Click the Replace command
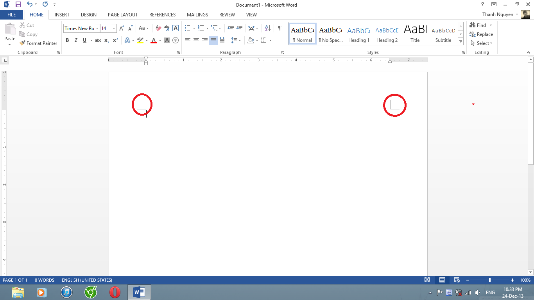Viewport: 534px width, 300px height. (481, 34)
